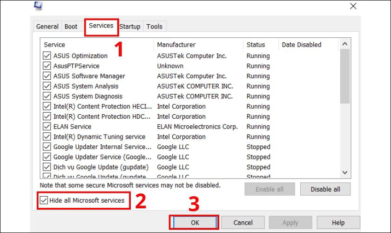Confirm with the OK button

pyautogui.click(x=195, y=222)
